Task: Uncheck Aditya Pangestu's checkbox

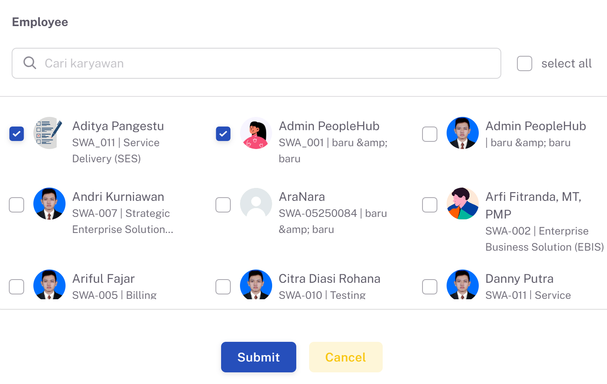Action: coord(16,134)
